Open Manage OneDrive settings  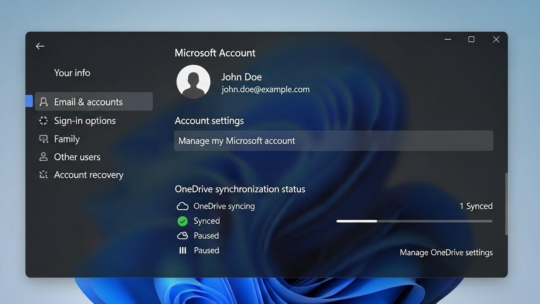[x=446, y=252]
